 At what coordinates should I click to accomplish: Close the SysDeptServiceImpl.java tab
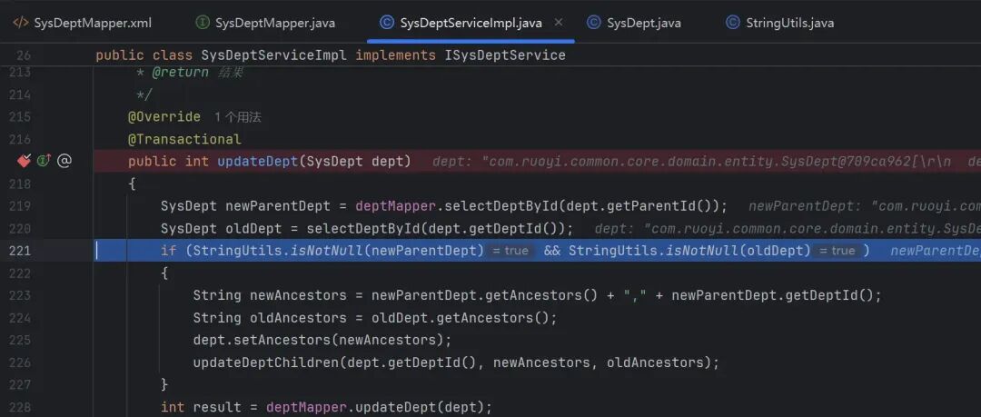[x=559, y=23]
